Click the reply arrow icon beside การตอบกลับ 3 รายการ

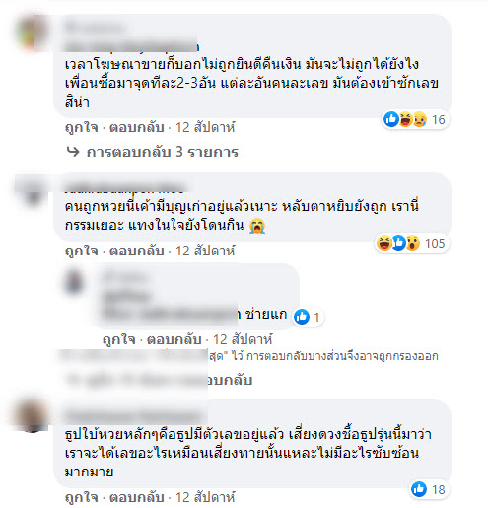pos(73,152)
